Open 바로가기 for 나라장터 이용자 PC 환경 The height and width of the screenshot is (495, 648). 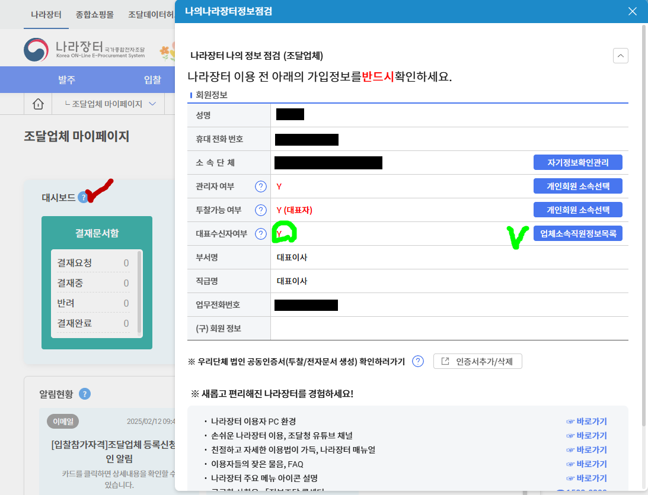tap(586, 421)
